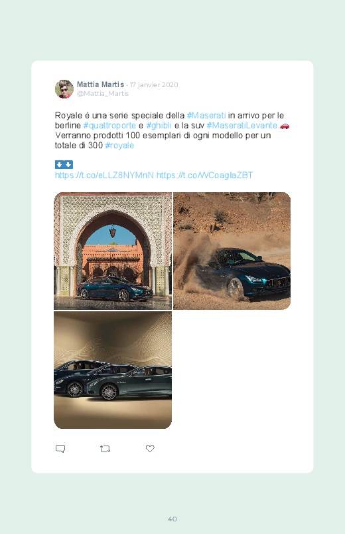
Task: Open Mattia Martis profile avatar
Action: tap(64, 89)
